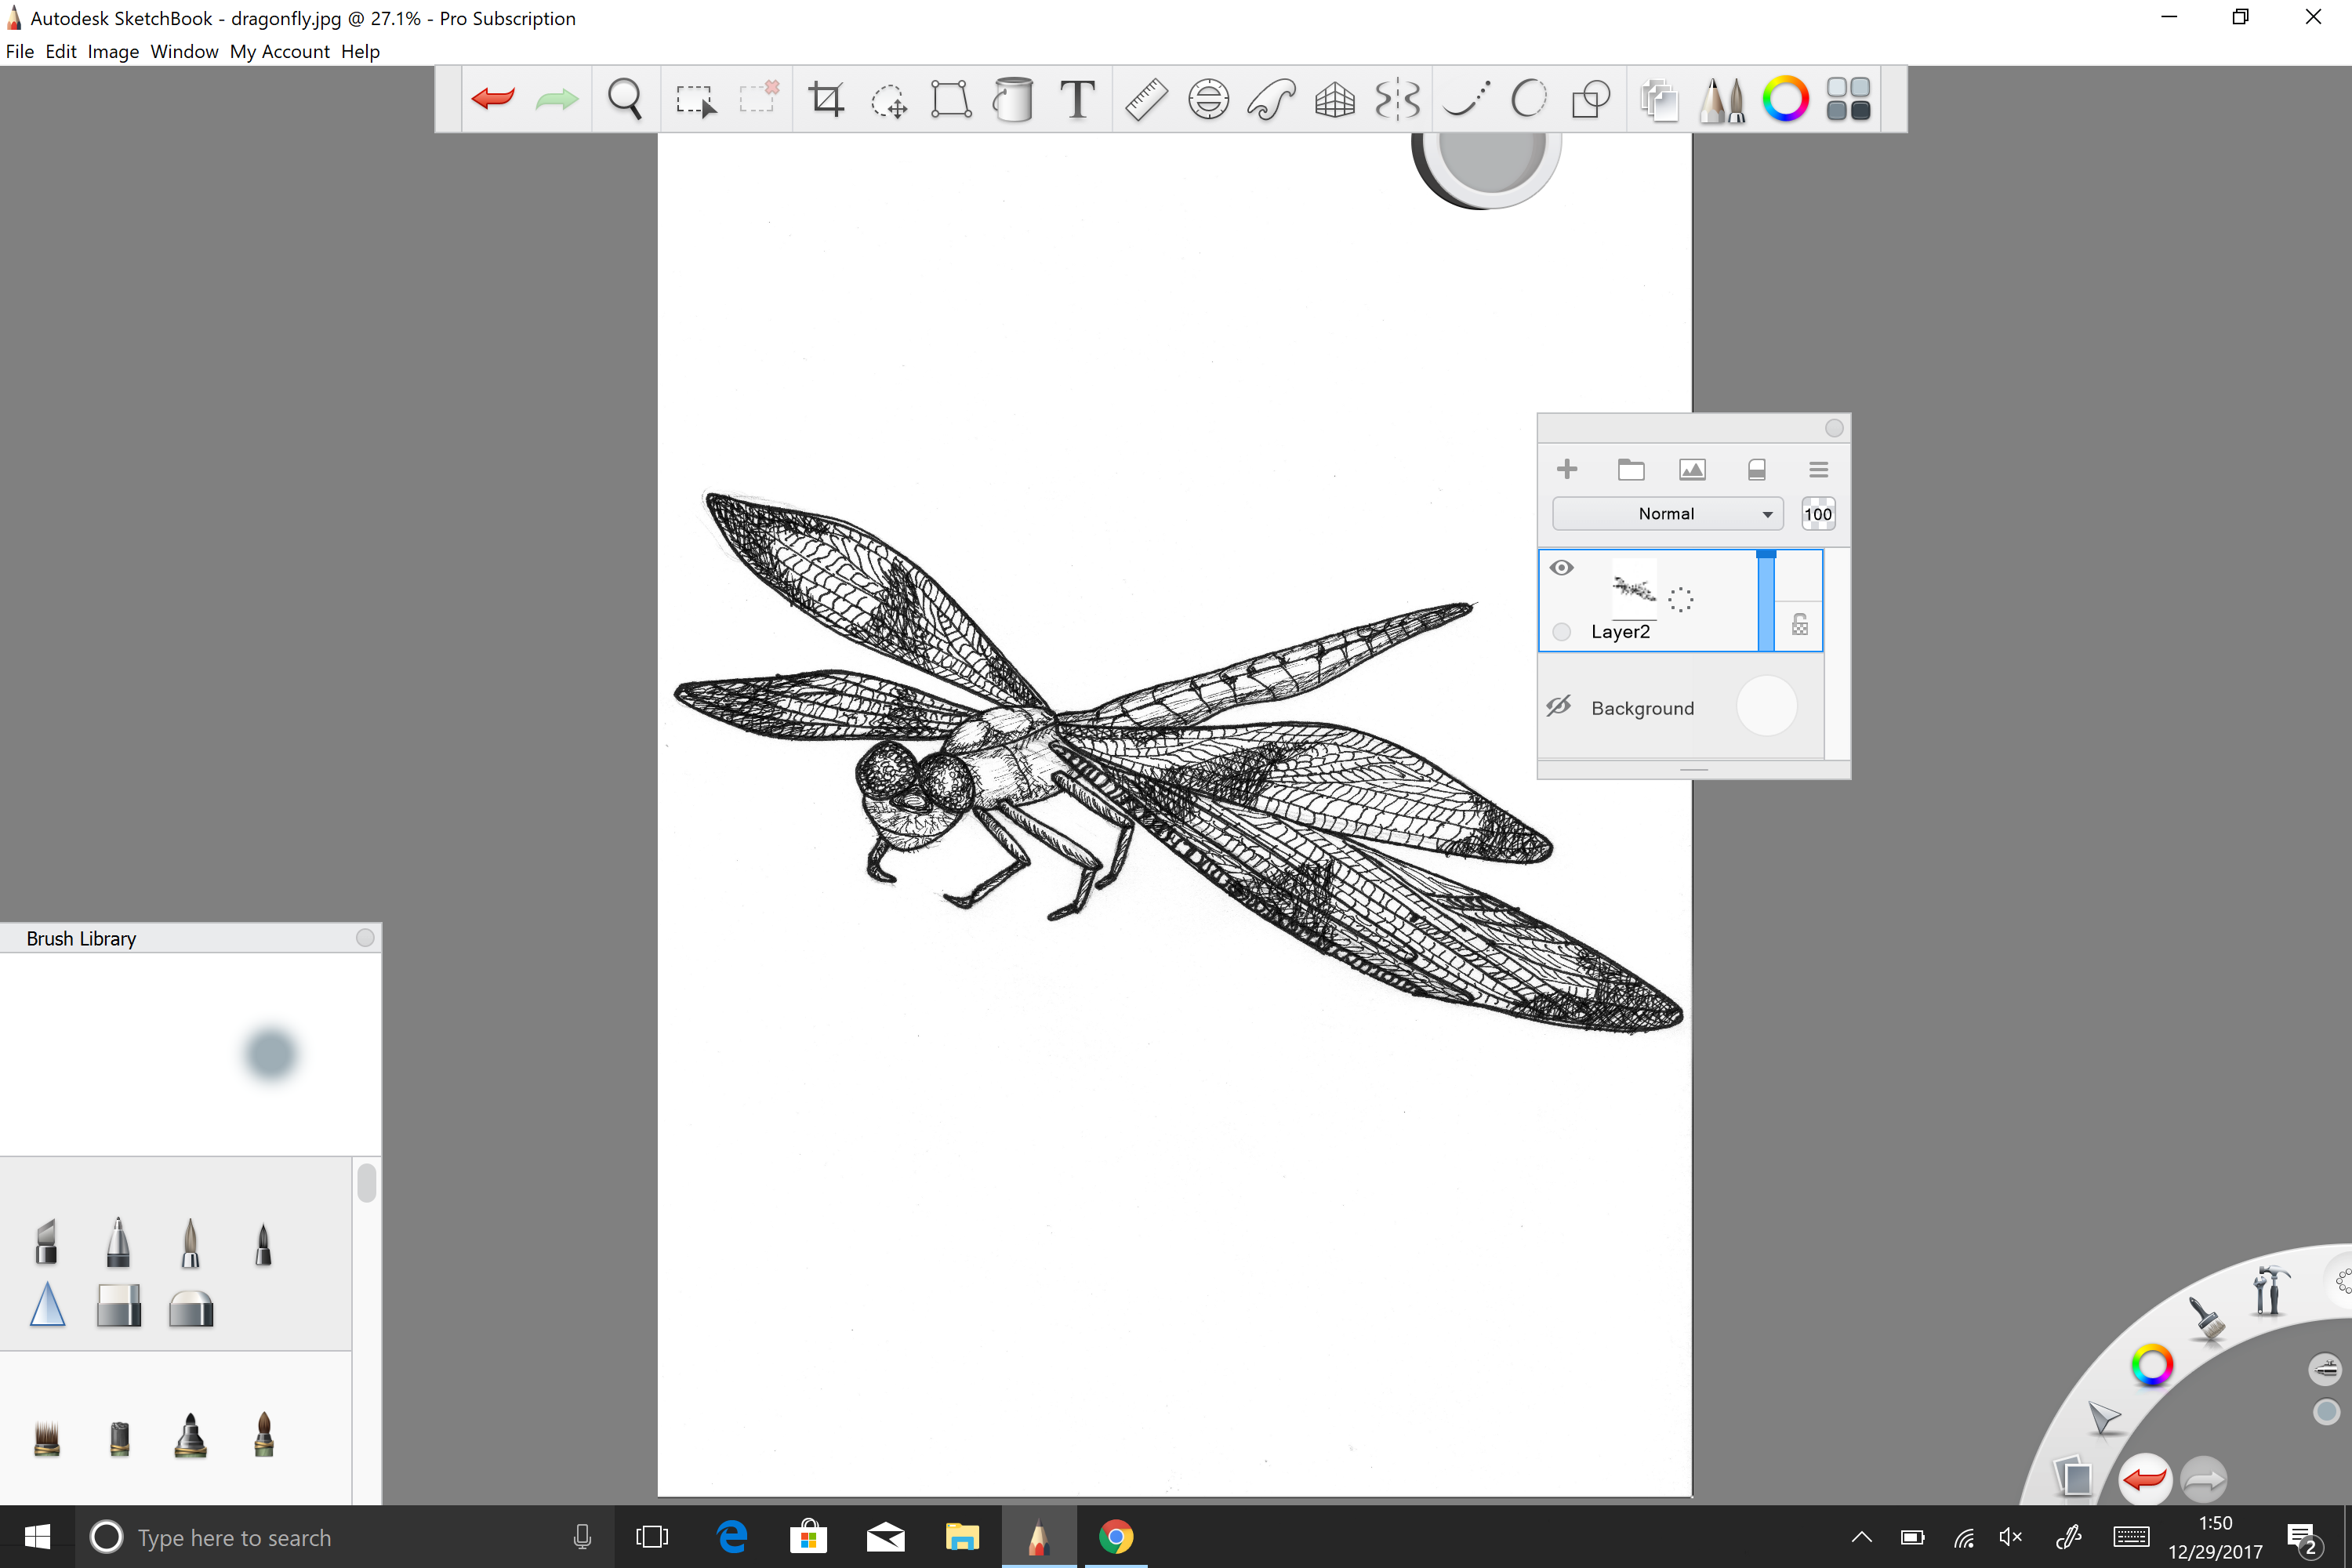Open the Image menu
2352x1568 pixels.
tap(113, 51)
